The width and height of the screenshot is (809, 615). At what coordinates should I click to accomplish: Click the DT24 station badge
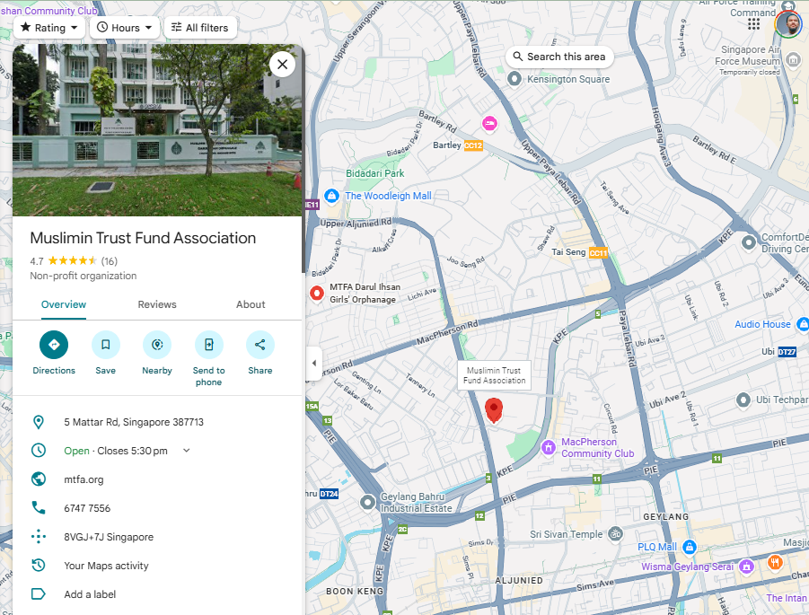point(329,494)
